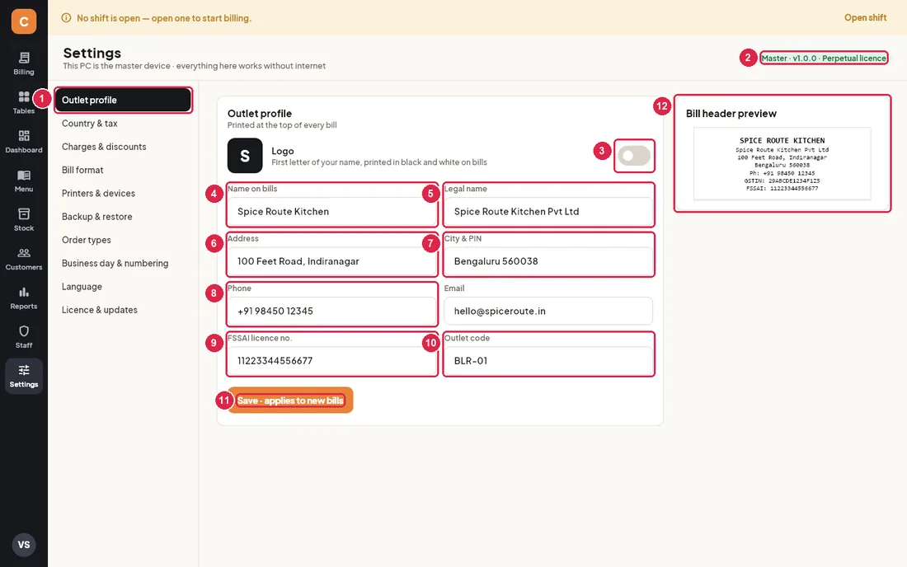The width and height of the screenshot is (907, 567).
Task: Click the Name on bills field
Action: [332, 212]
